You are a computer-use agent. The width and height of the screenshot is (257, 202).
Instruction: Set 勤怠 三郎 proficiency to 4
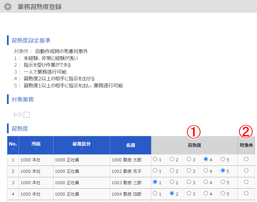[x=206, y=182]
